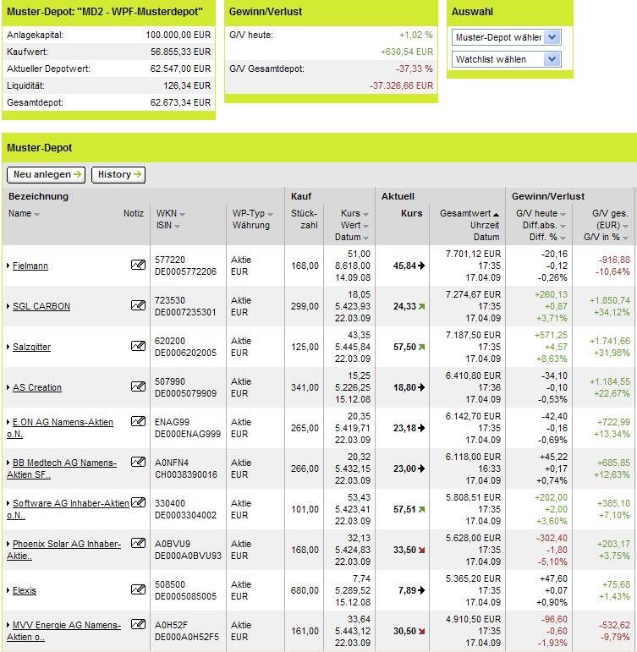This screenshot has width=637, height=652.
Task: Click the WKN 723530
Action: tap(170, 300)
